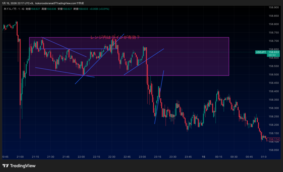283x172 pixels.
Task: Click the 始値 open price value
Action: click(35, 9)
